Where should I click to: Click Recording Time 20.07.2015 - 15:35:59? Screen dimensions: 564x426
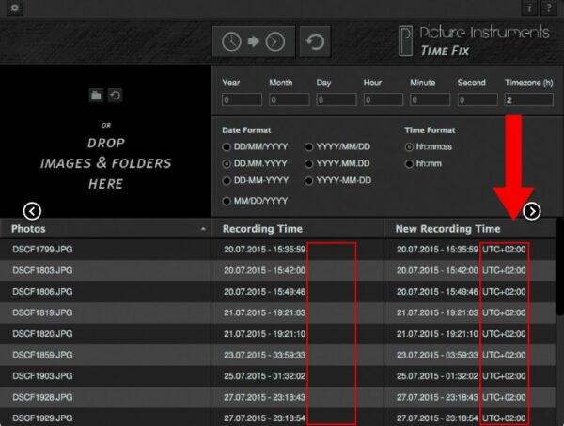[x=264, y=250]
